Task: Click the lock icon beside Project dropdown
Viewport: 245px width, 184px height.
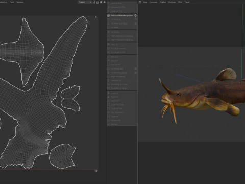Action: tap(97, 2)
